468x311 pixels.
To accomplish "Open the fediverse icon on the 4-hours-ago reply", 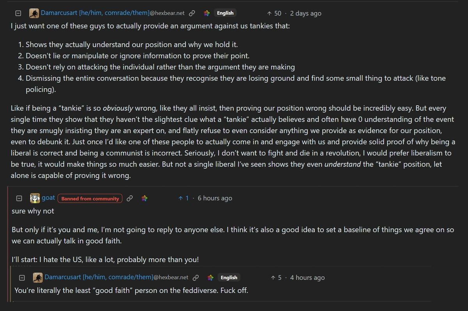I will [211, 277].
